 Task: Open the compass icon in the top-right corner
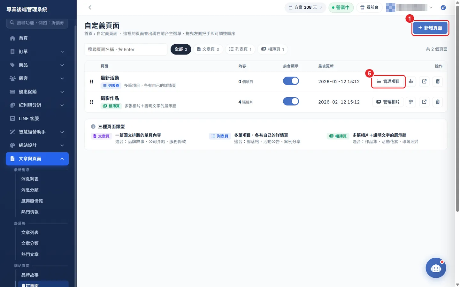[x=443, y=8]
